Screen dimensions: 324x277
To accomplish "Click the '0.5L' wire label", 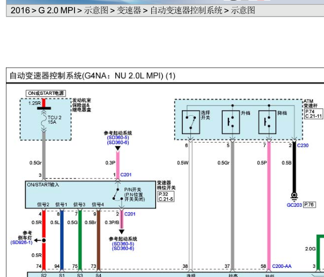I will pyautogui.click(x=55, y=222).
